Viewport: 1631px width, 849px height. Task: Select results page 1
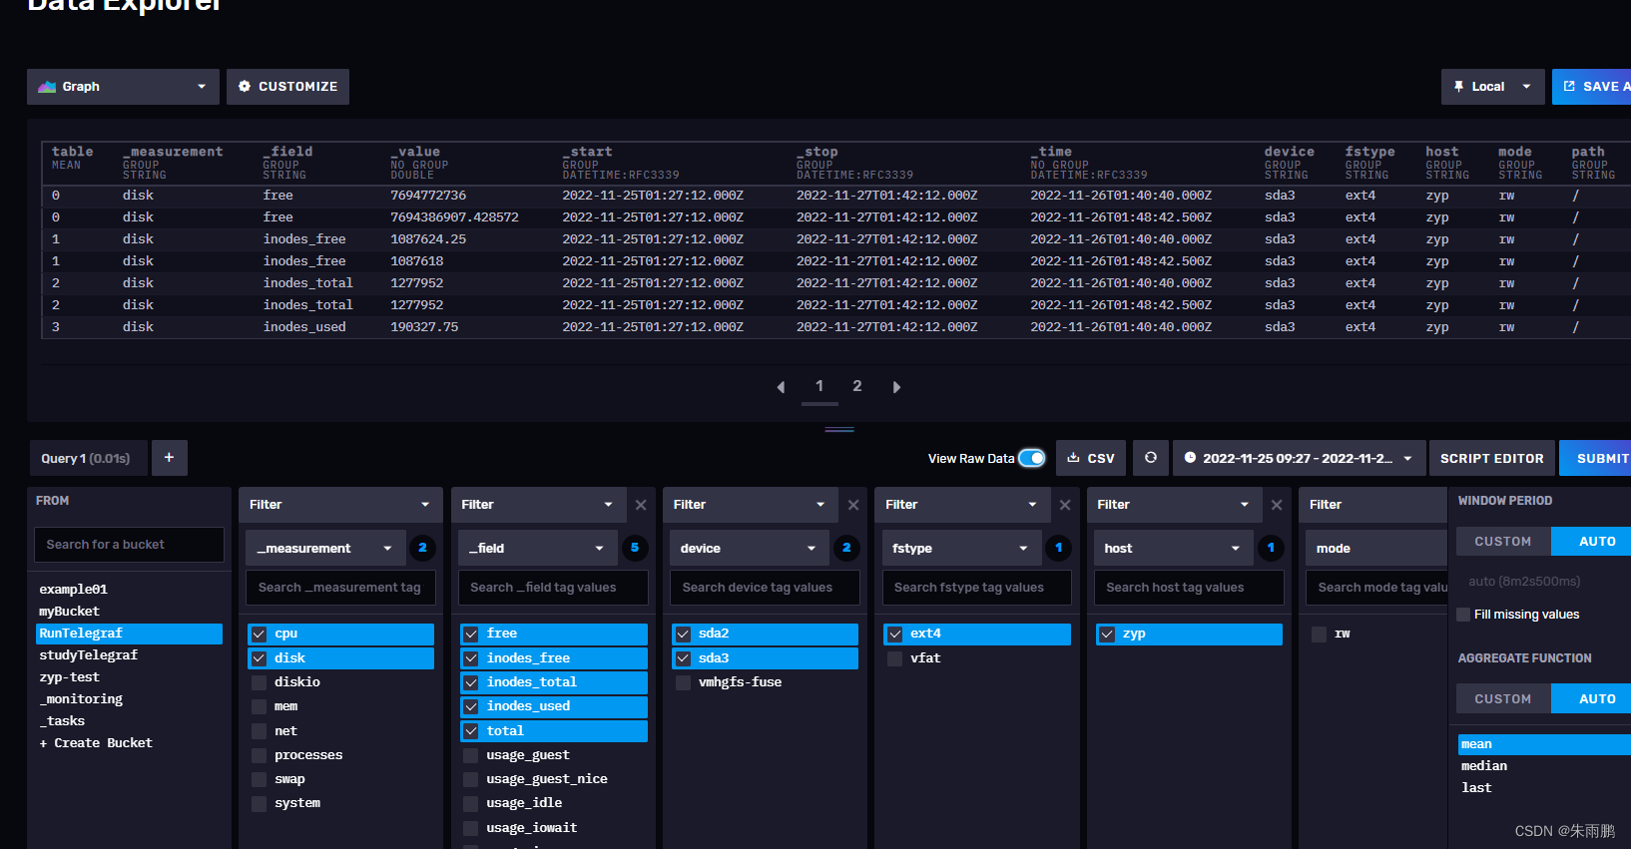point(819,386)
